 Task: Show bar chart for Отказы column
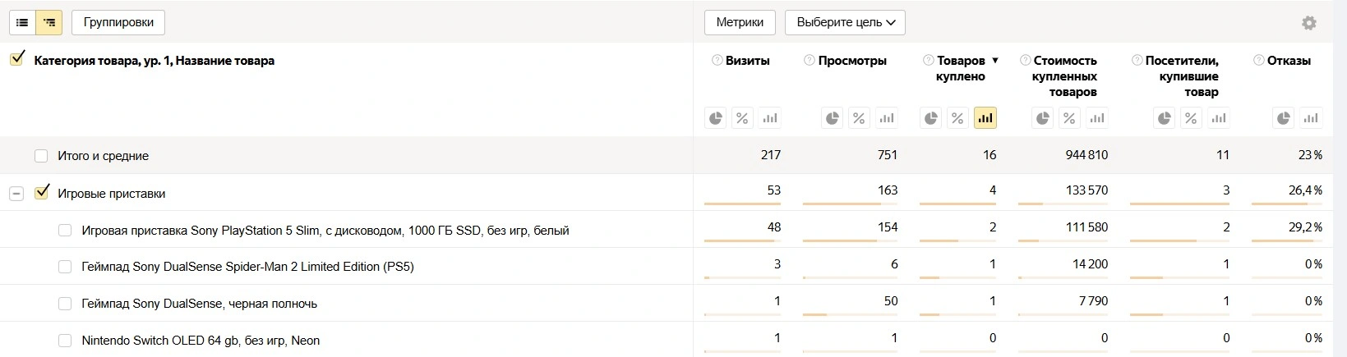point(1311,118)
